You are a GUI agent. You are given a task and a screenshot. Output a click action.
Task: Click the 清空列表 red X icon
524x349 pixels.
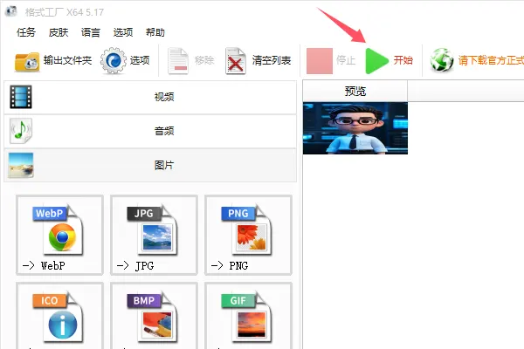tap(236, 61)
